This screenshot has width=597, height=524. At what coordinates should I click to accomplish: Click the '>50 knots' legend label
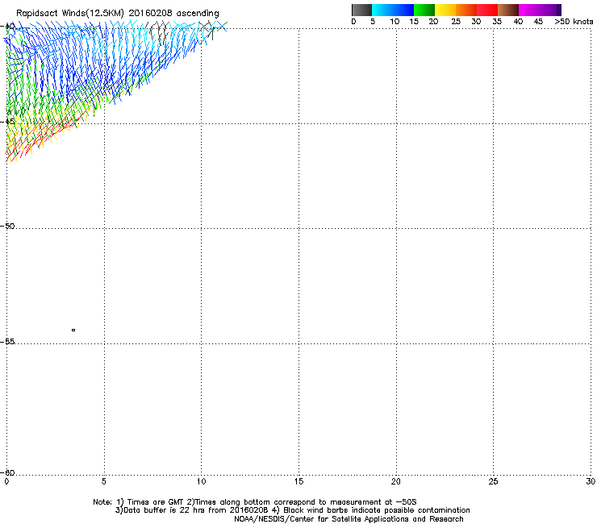pos(574,22)
